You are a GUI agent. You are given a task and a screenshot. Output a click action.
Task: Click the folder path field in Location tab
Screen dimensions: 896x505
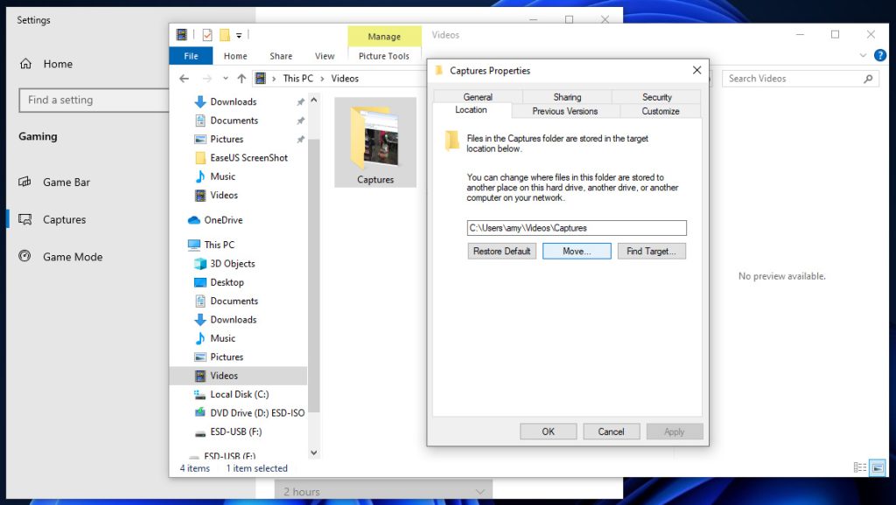[577, 228]
